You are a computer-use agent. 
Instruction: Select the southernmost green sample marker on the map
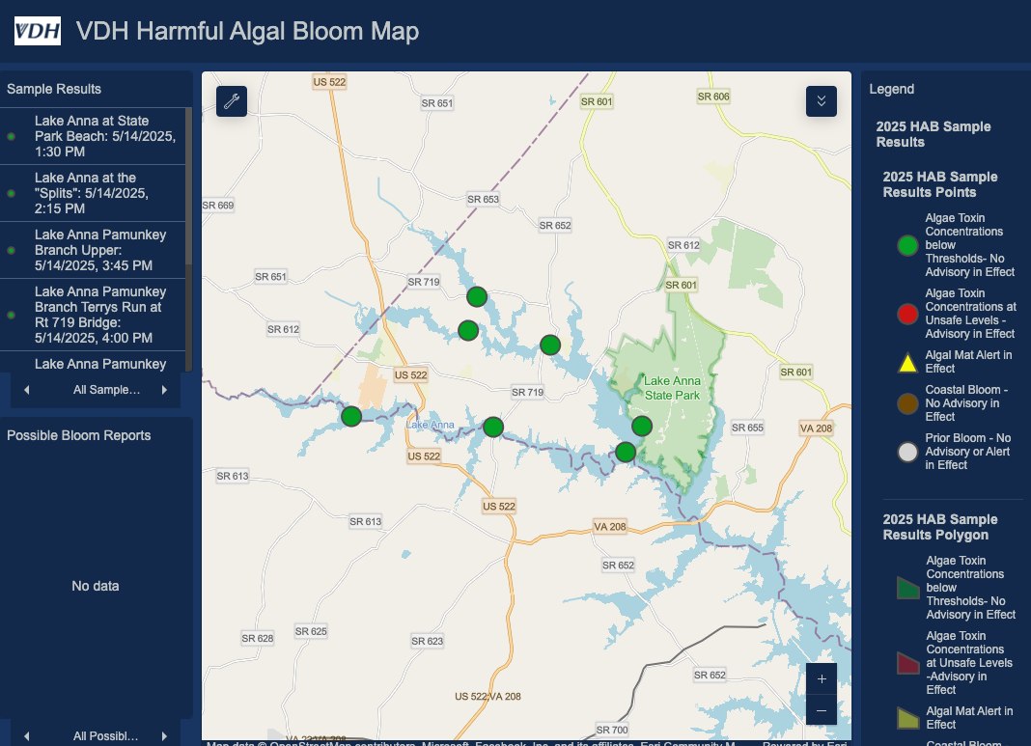626,452
